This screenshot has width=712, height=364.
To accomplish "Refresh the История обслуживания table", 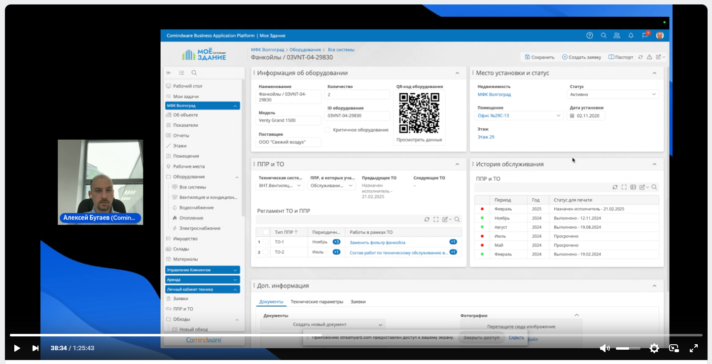I will tap(615, 187).
